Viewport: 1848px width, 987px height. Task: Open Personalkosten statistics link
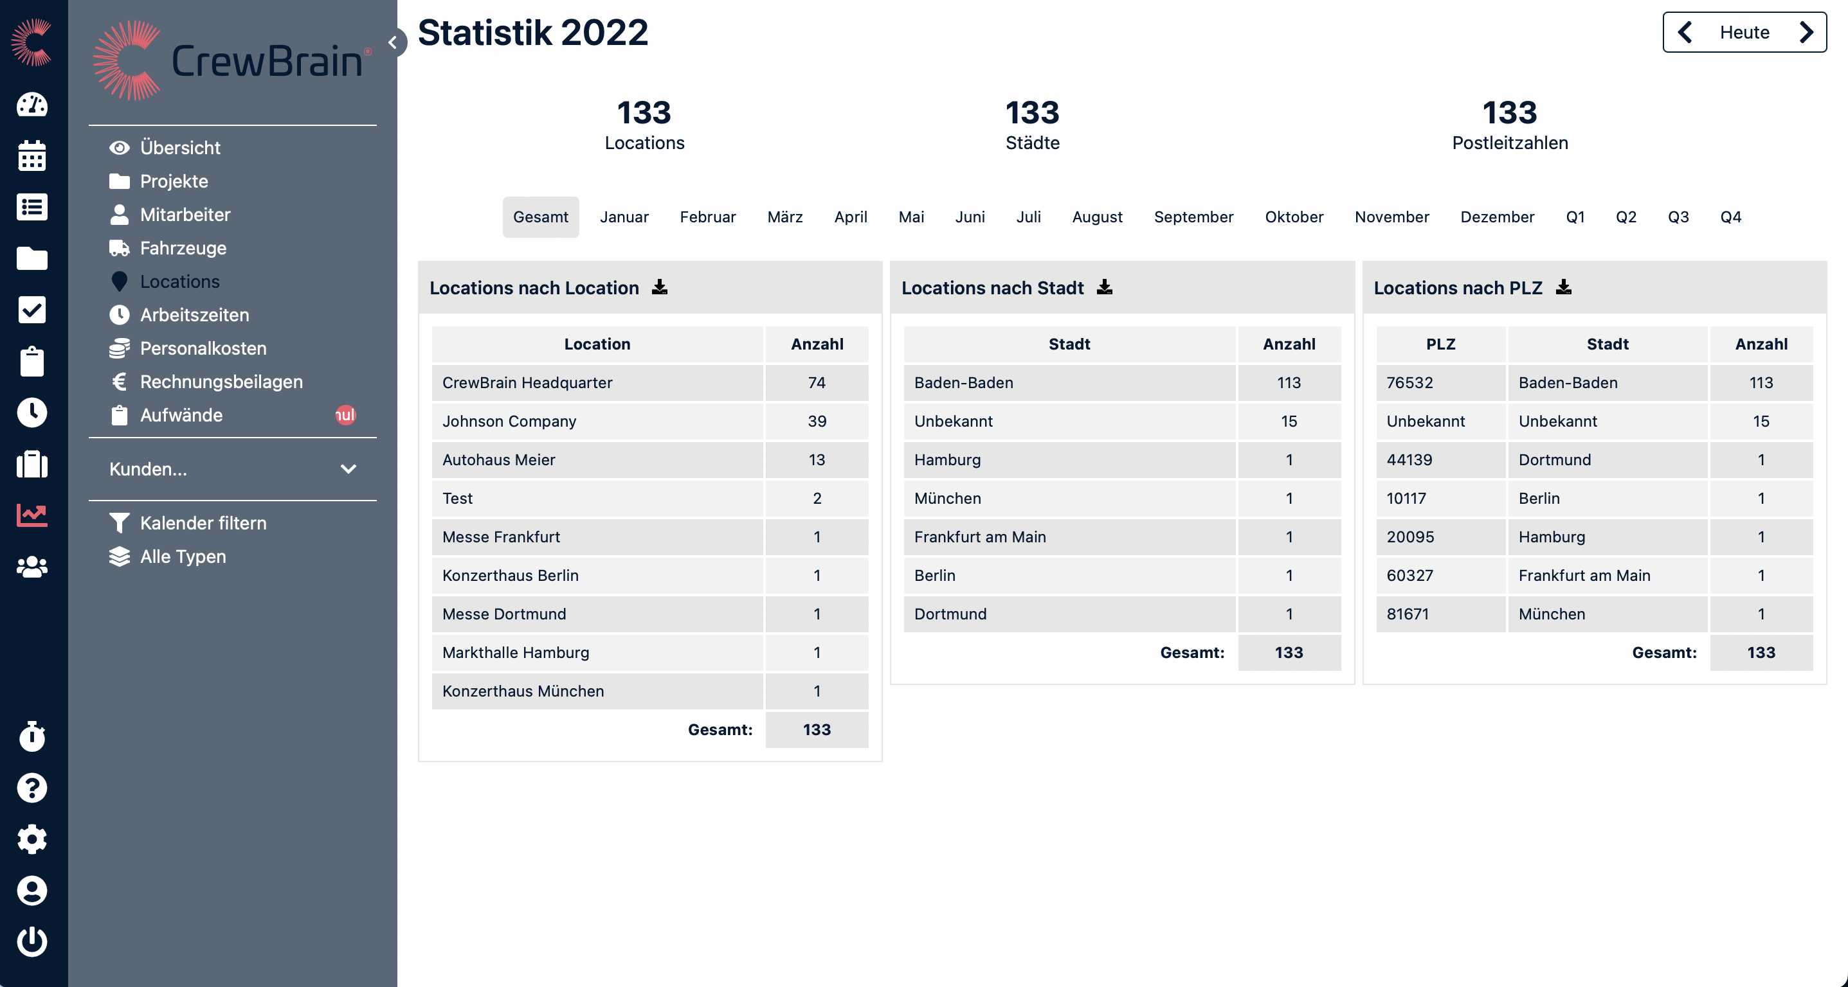tap(203, 348)
